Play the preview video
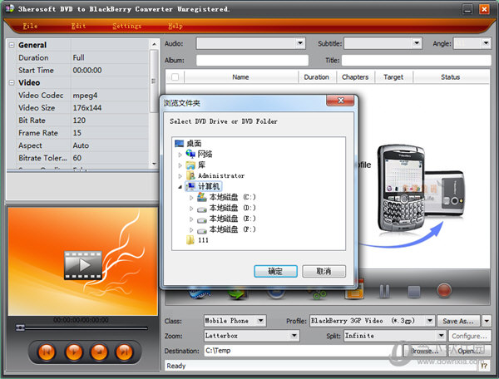 click(73, 352)
